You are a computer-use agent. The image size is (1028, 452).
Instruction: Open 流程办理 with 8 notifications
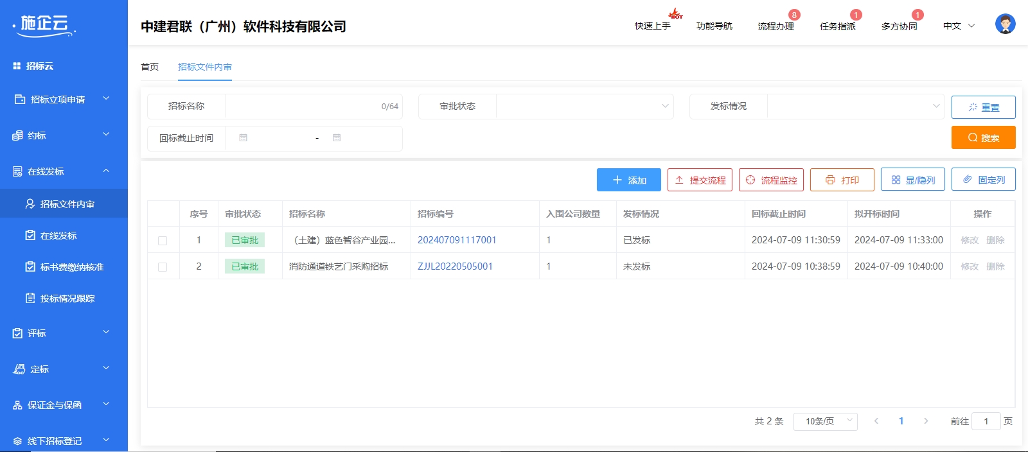[775, 26]
